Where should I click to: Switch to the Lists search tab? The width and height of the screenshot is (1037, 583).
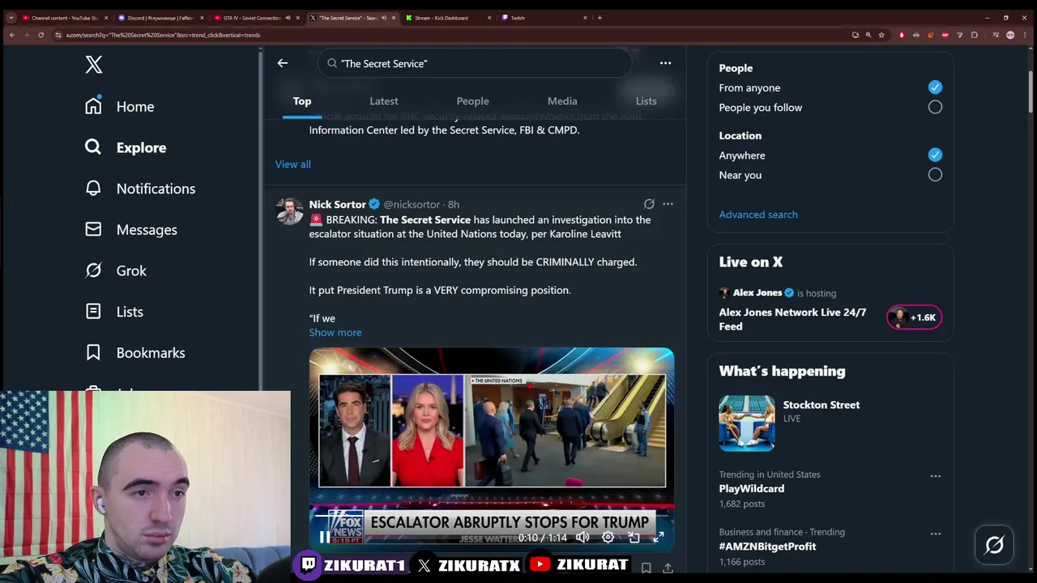click(x=646, y=101)
